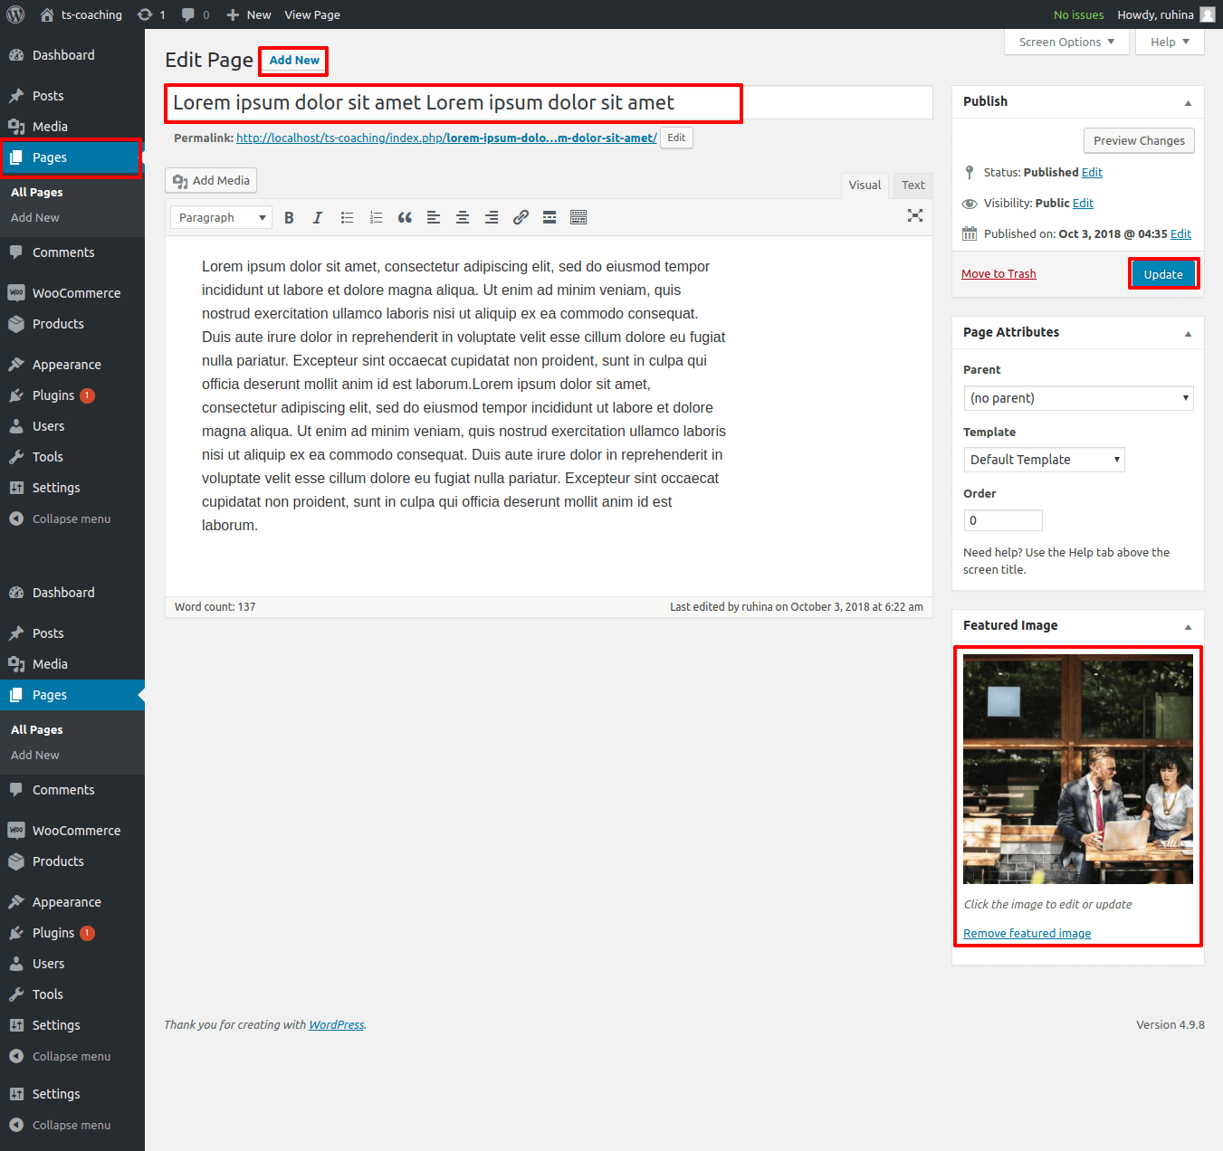
Task: Click the Order number input field
Action: click(x=1003, y=520)
